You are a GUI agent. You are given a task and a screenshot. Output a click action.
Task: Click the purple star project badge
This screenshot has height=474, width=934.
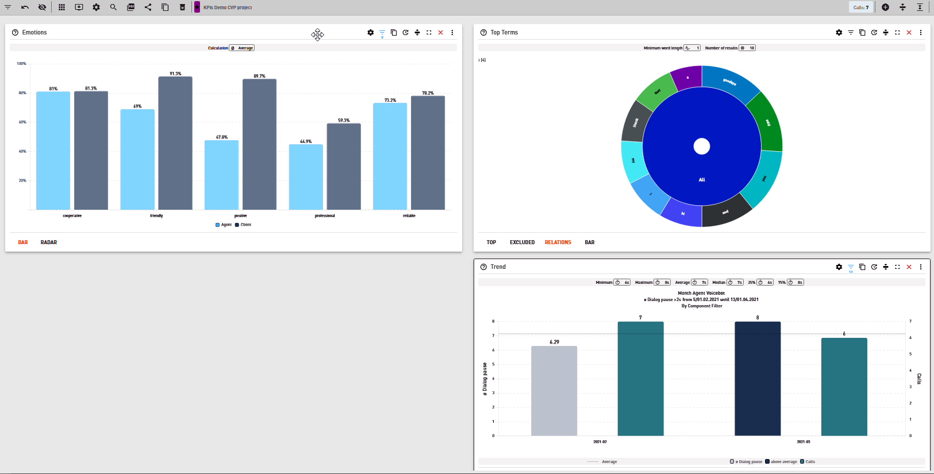pos(197,7)
